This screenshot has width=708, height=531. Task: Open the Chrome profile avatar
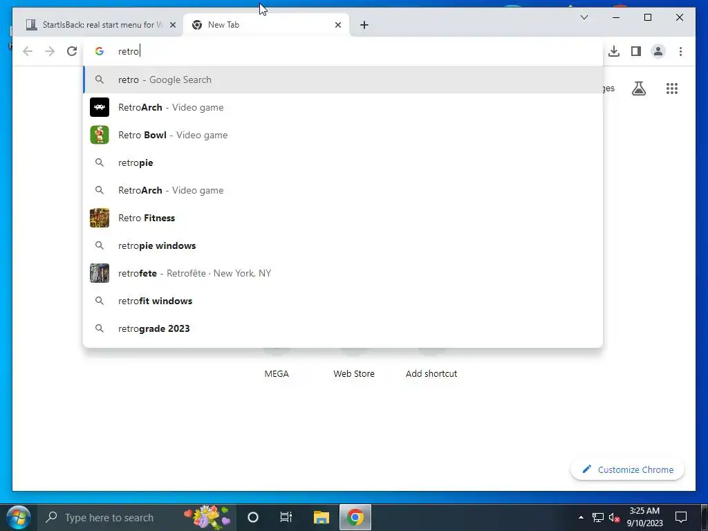(658, 51)
